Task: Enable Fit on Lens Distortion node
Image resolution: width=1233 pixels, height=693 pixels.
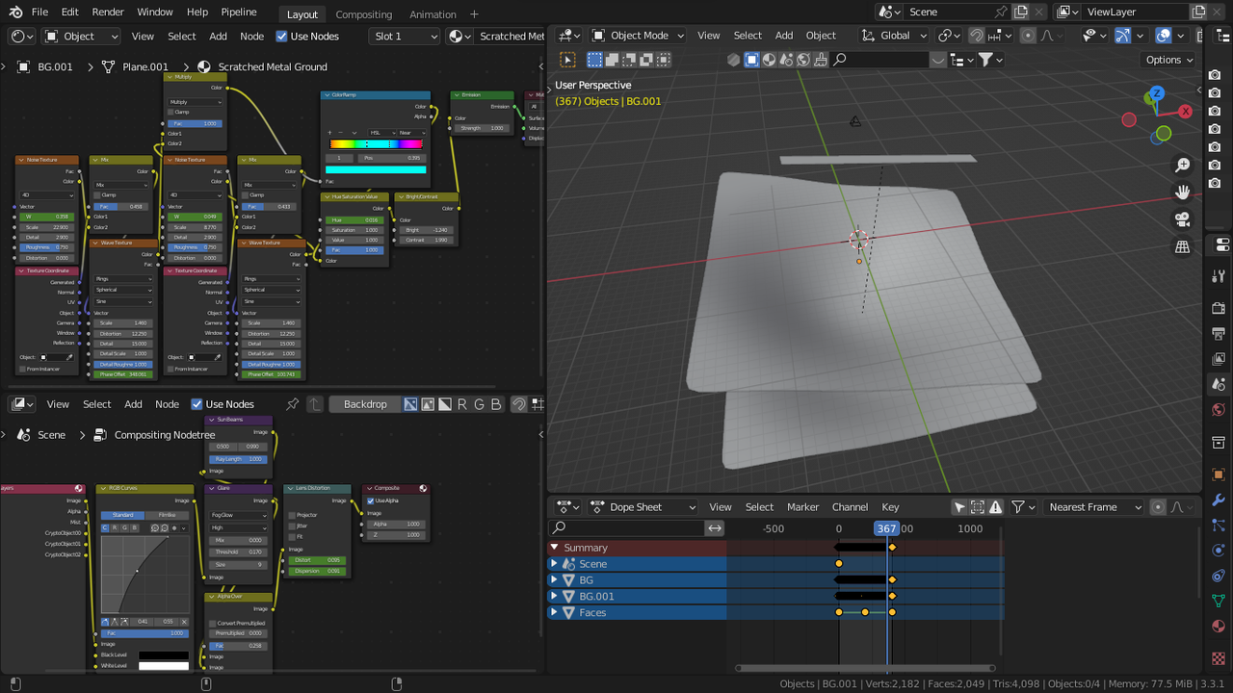Action: (293, 536)
